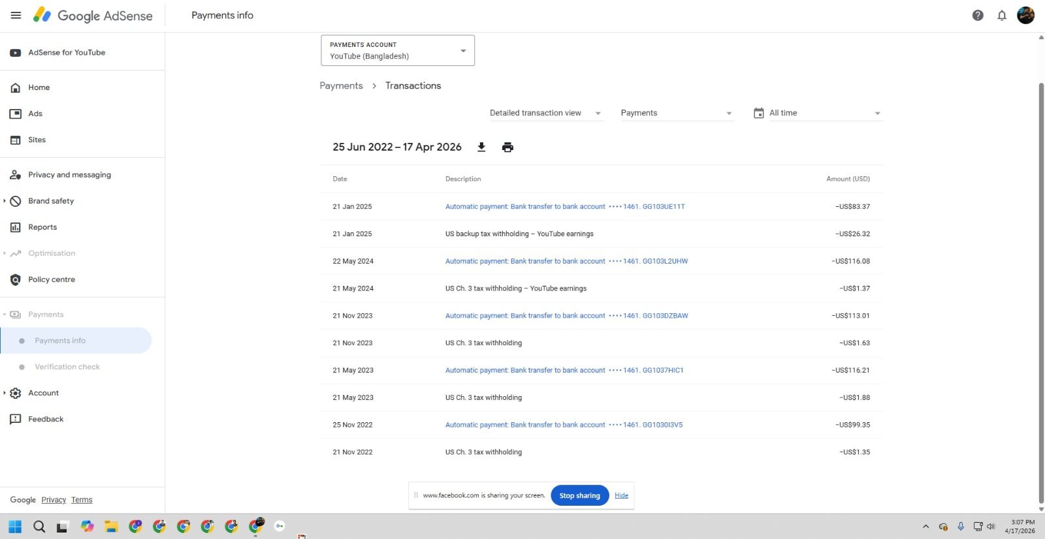Screen dimensions: 1045x539
Task: Click the -US$116.21 amount cell
Action: [x=850, y=370]
